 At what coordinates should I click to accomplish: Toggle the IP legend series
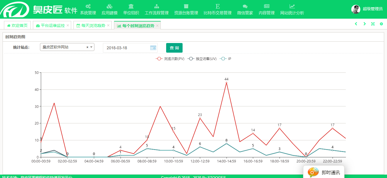[226, 59]
